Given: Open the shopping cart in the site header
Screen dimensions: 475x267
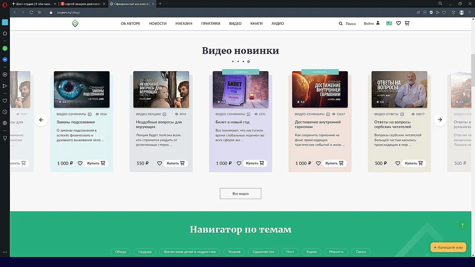Looking at the screenshot, I should point(407,23).
